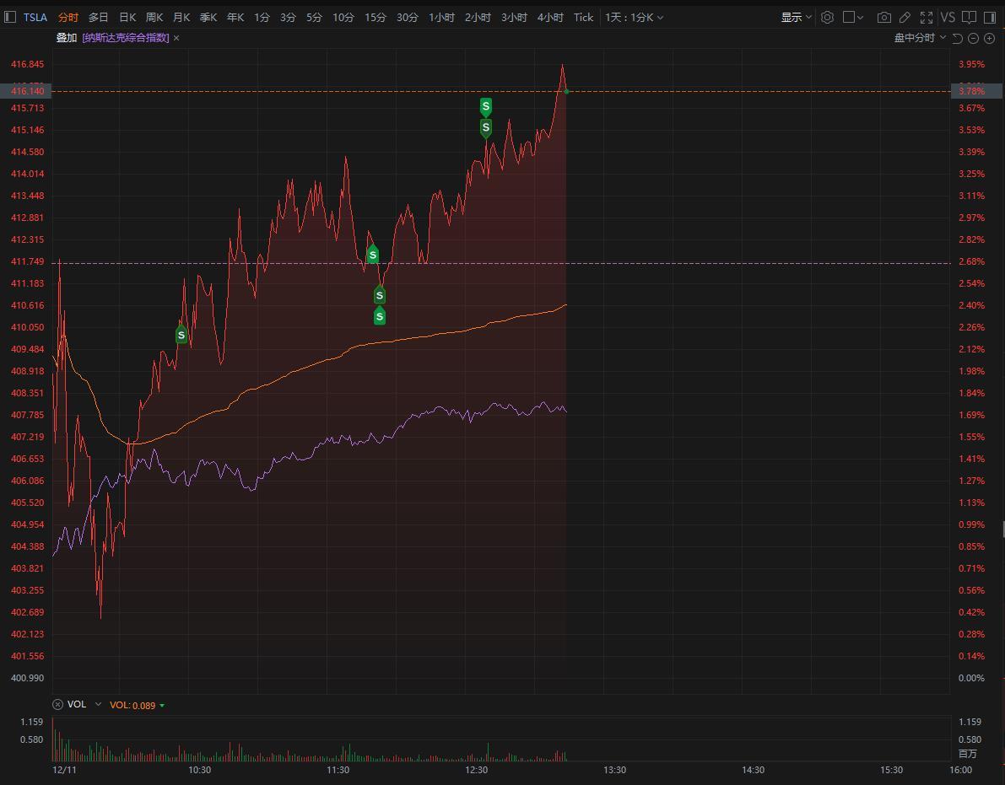1005x785 pixels.
Task: Take a chart screenshot with camera icon
Action: tap(883, 18)
